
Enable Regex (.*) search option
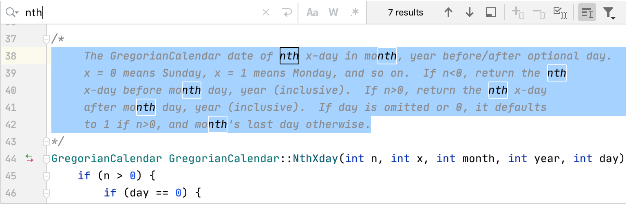coord(355,13)
